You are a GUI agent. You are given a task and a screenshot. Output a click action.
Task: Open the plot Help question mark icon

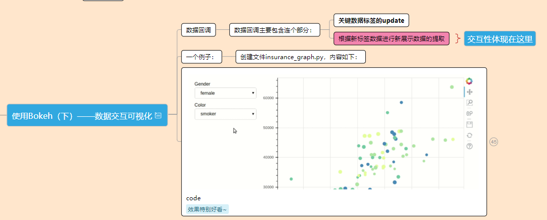click(x=470, y=146)
